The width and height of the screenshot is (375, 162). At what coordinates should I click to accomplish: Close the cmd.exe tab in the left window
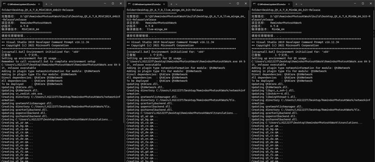click(x=39, y=4)
